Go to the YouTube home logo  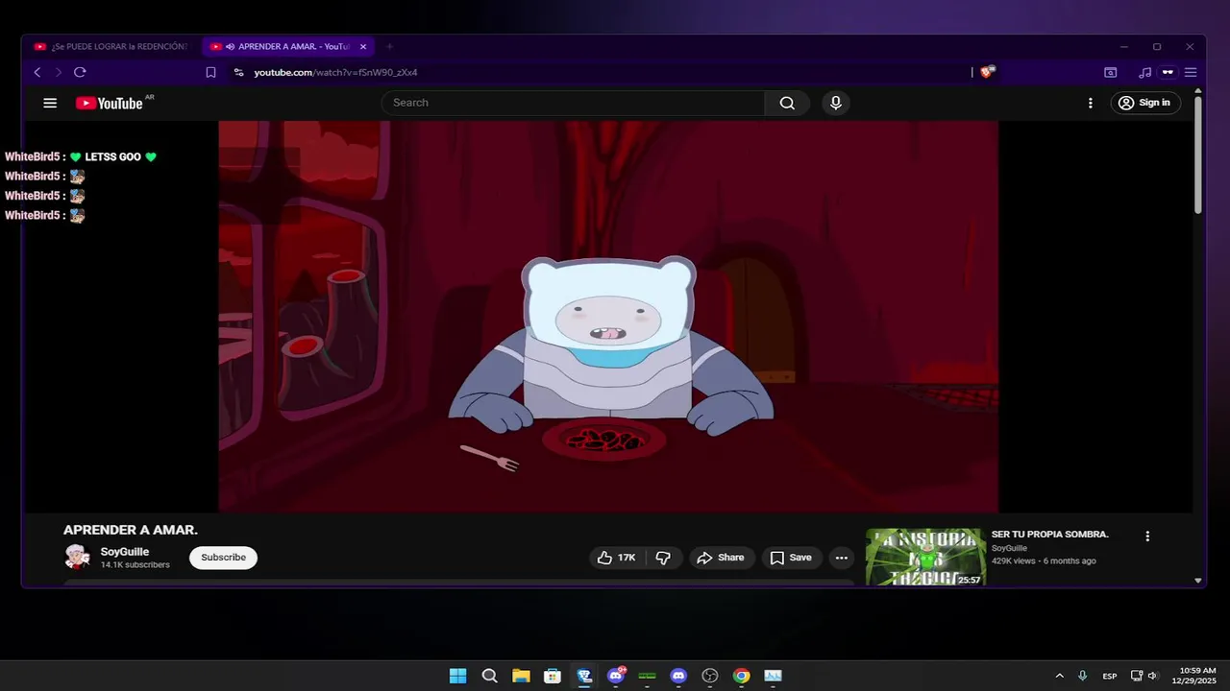coord(110,103)
